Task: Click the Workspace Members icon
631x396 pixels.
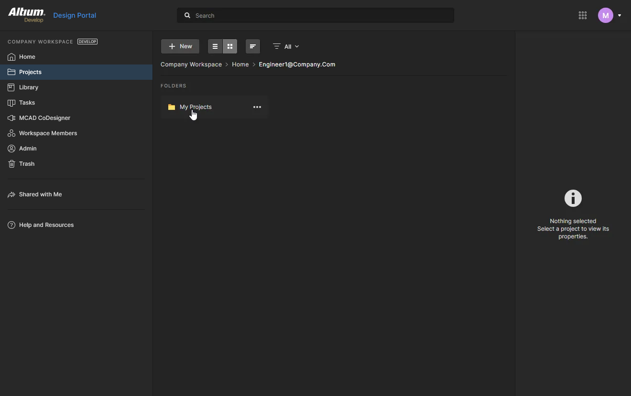Action: pos(11,133)
